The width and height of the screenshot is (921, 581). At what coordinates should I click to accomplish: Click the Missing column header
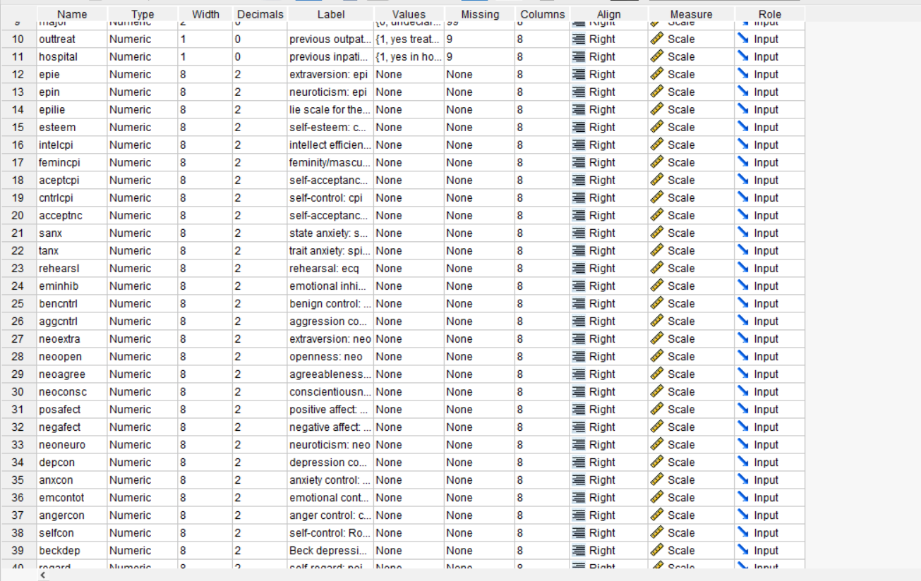[x=479, y=13]
